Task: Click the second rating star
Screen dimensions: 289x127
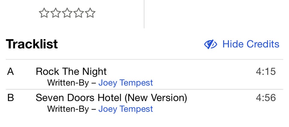Action: click(55, 13)
